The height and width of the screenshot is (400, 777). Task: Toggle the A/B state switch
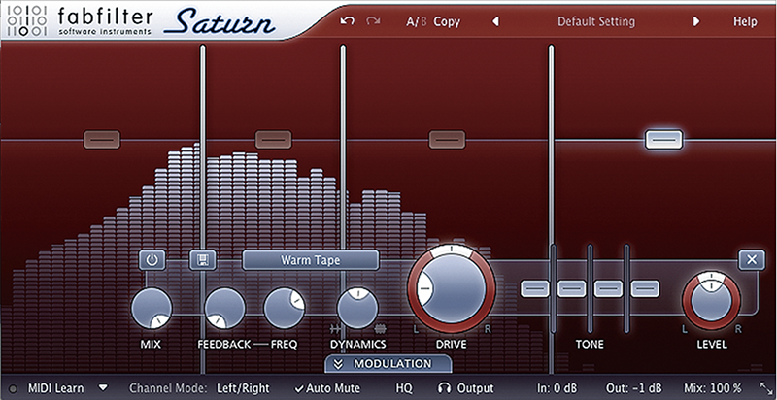tap(417, 21)
